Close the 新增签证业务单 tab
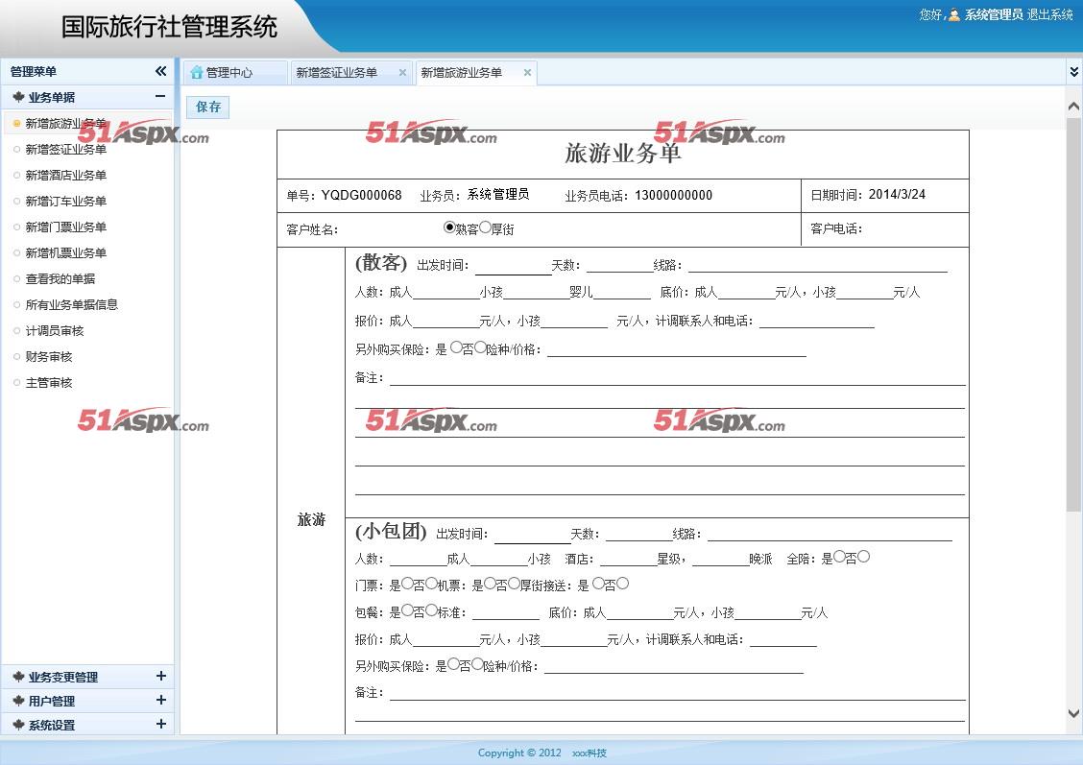 pyautogui.click(x=402, y=73)
